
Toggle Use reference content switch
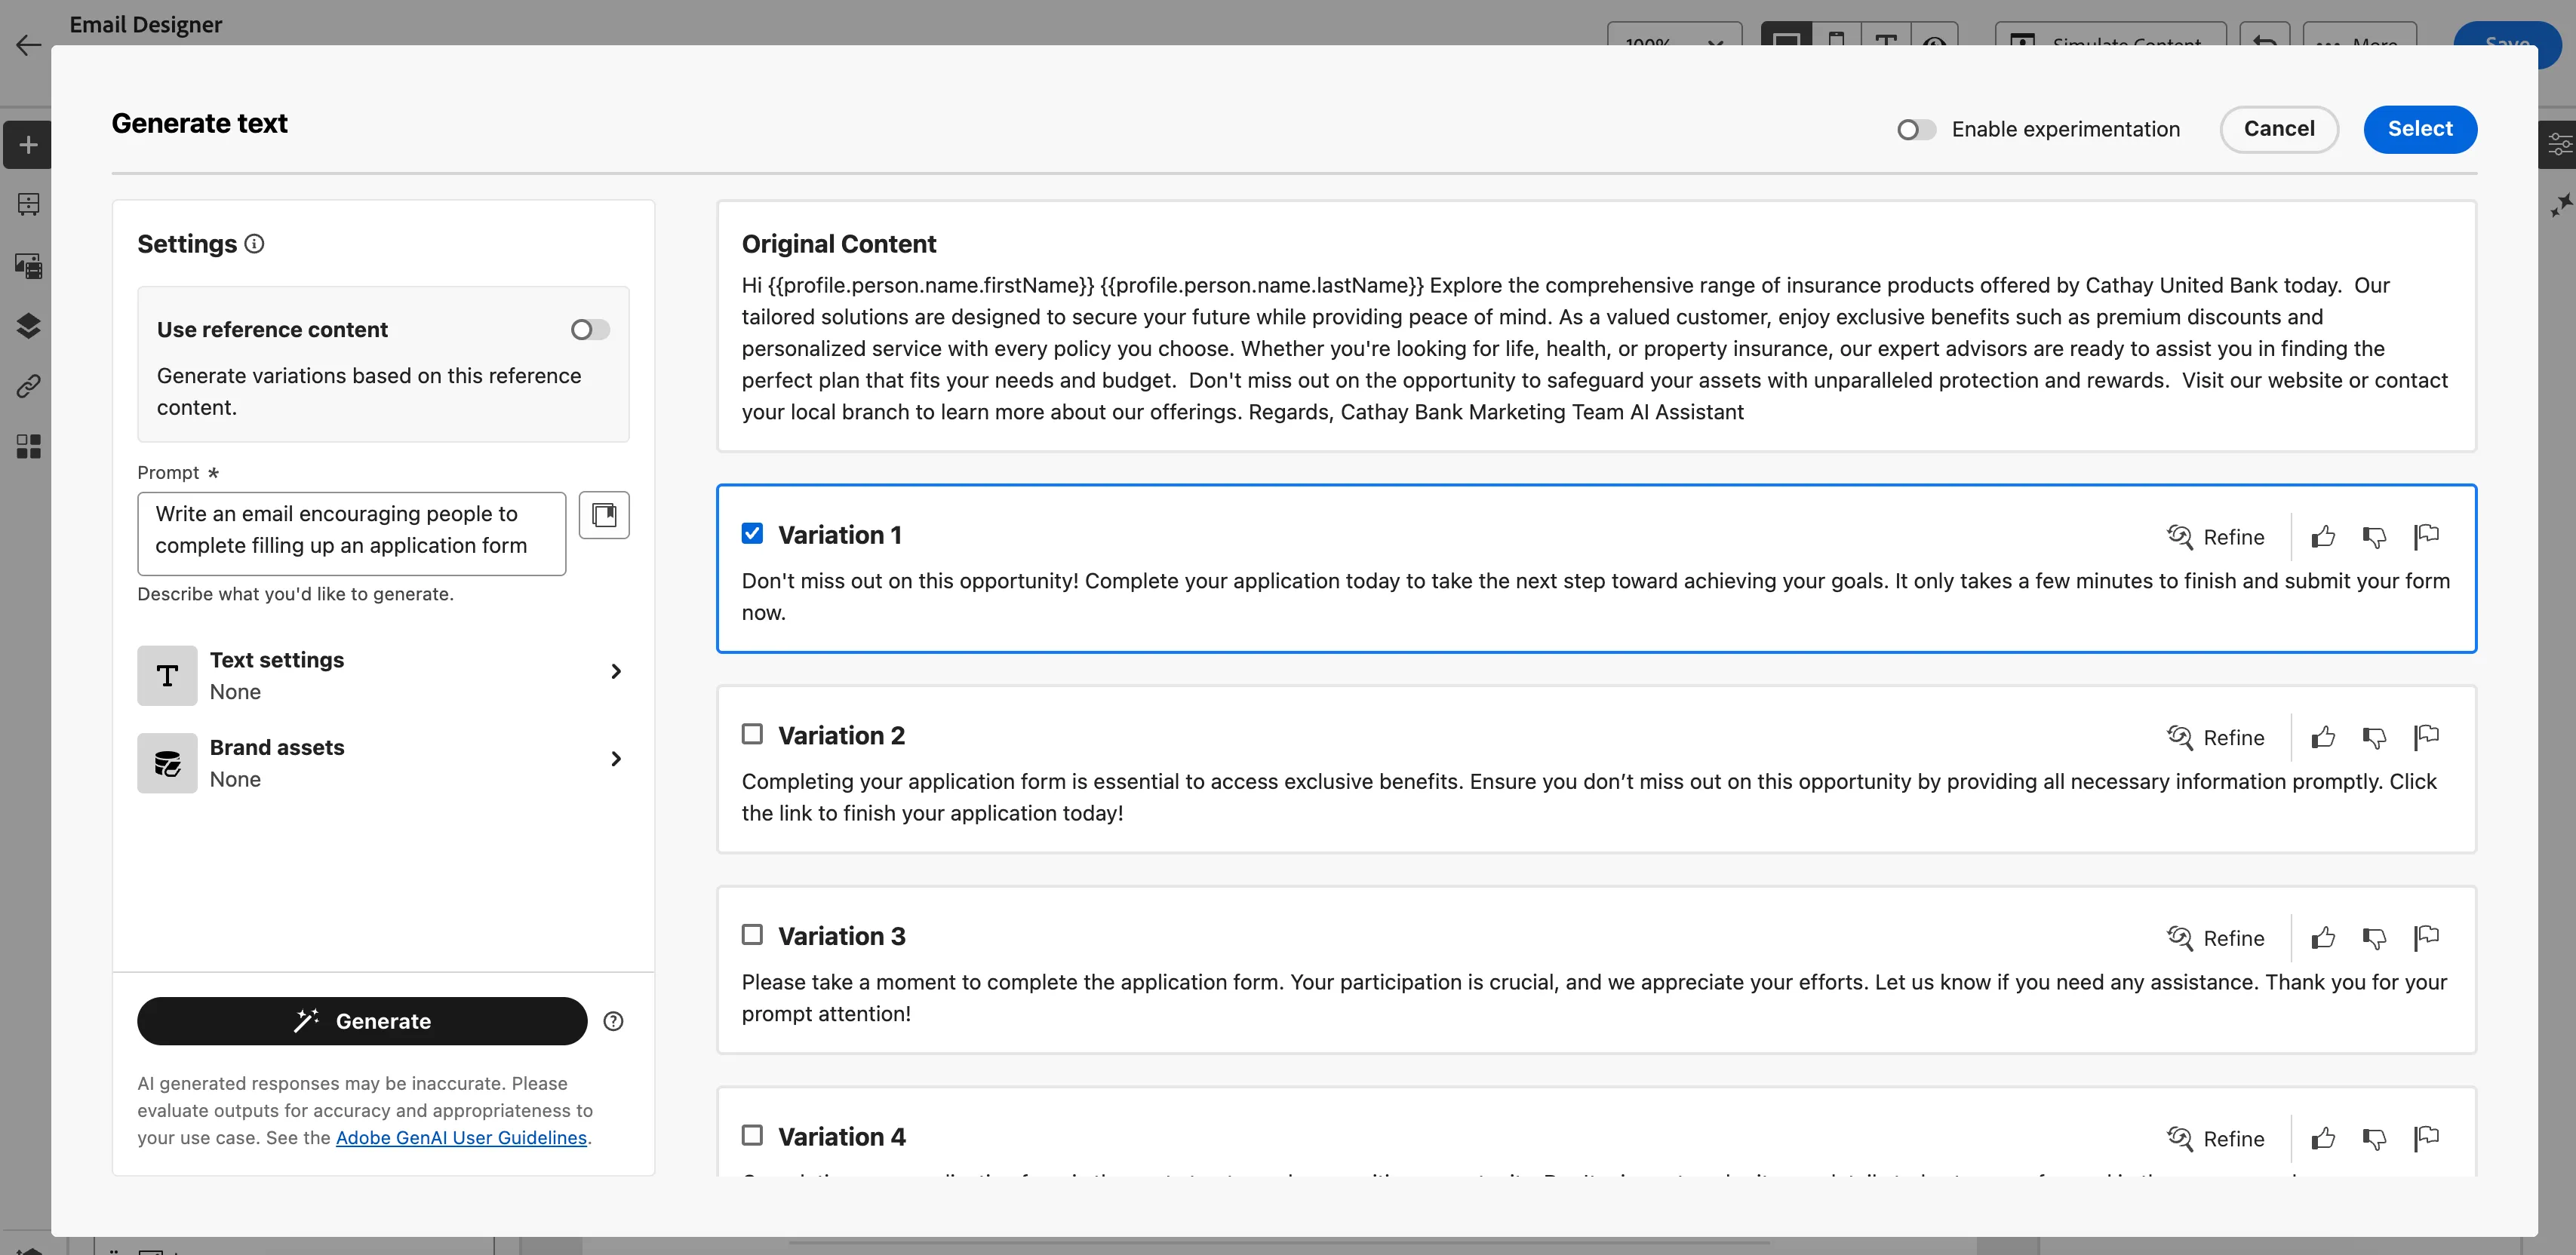[x=590, y=330]
